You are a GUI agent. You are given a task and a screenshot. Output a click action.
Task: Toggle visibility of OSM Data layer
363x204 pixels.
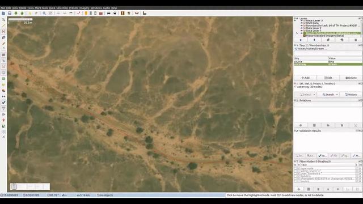[x=302, y=23]
